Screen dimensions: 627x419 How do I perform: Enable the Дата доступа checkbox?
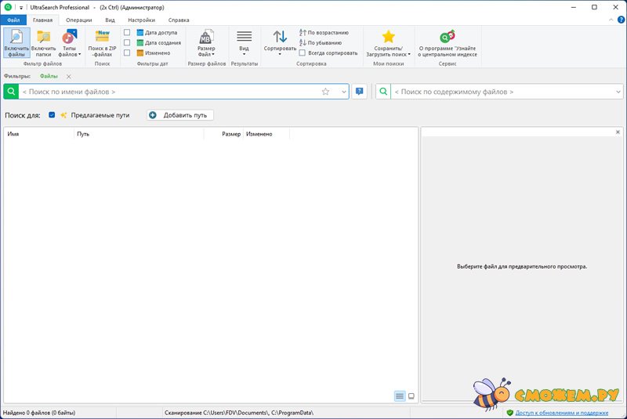coord(127,32)
